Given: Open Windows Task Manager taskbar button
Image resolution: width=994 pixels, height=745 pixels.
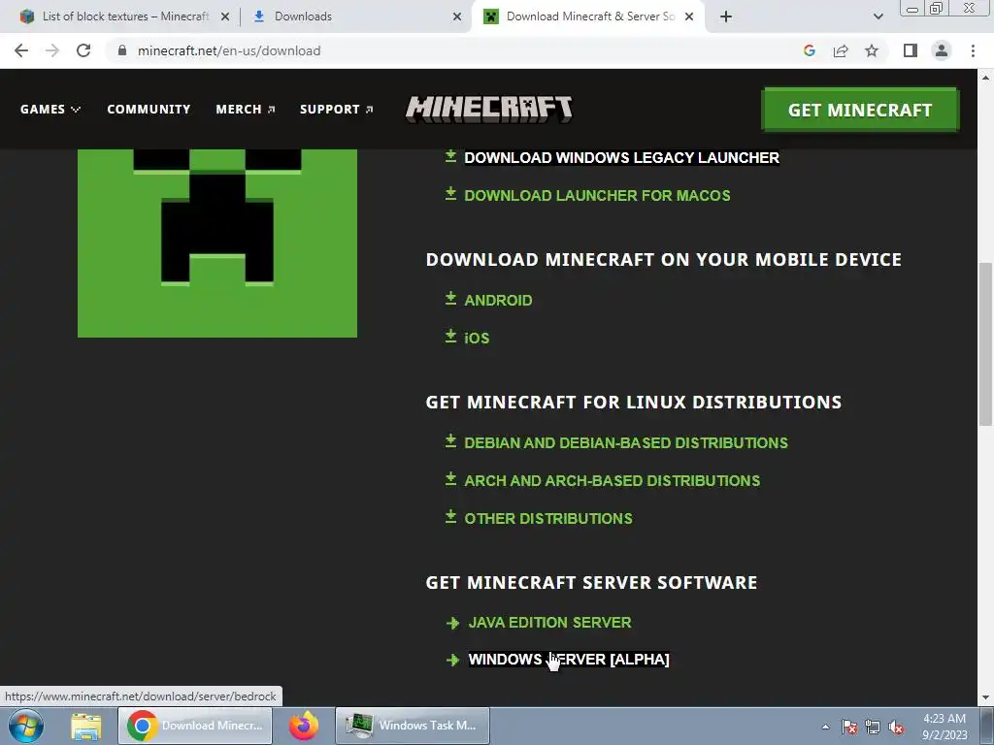Looking at the screenshot, I should (x=412, y=726).
